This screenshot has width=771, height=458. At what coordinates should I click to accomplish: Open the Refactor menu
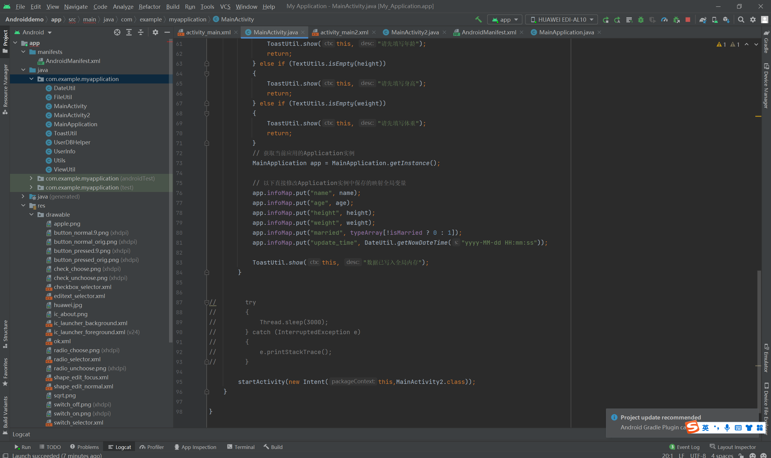[x=149, y=7]
